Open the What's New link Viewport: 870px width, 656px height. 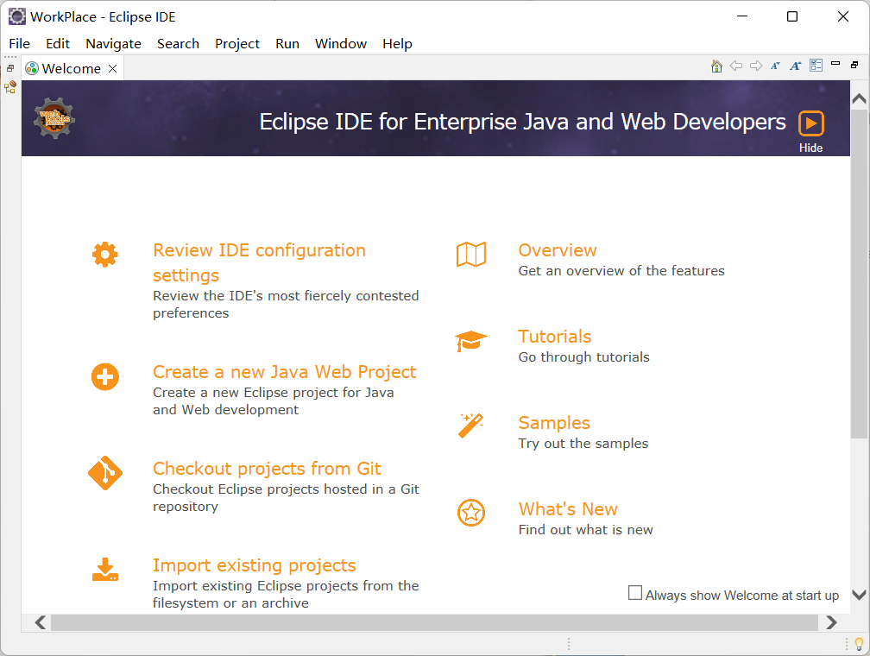point(568,509)
